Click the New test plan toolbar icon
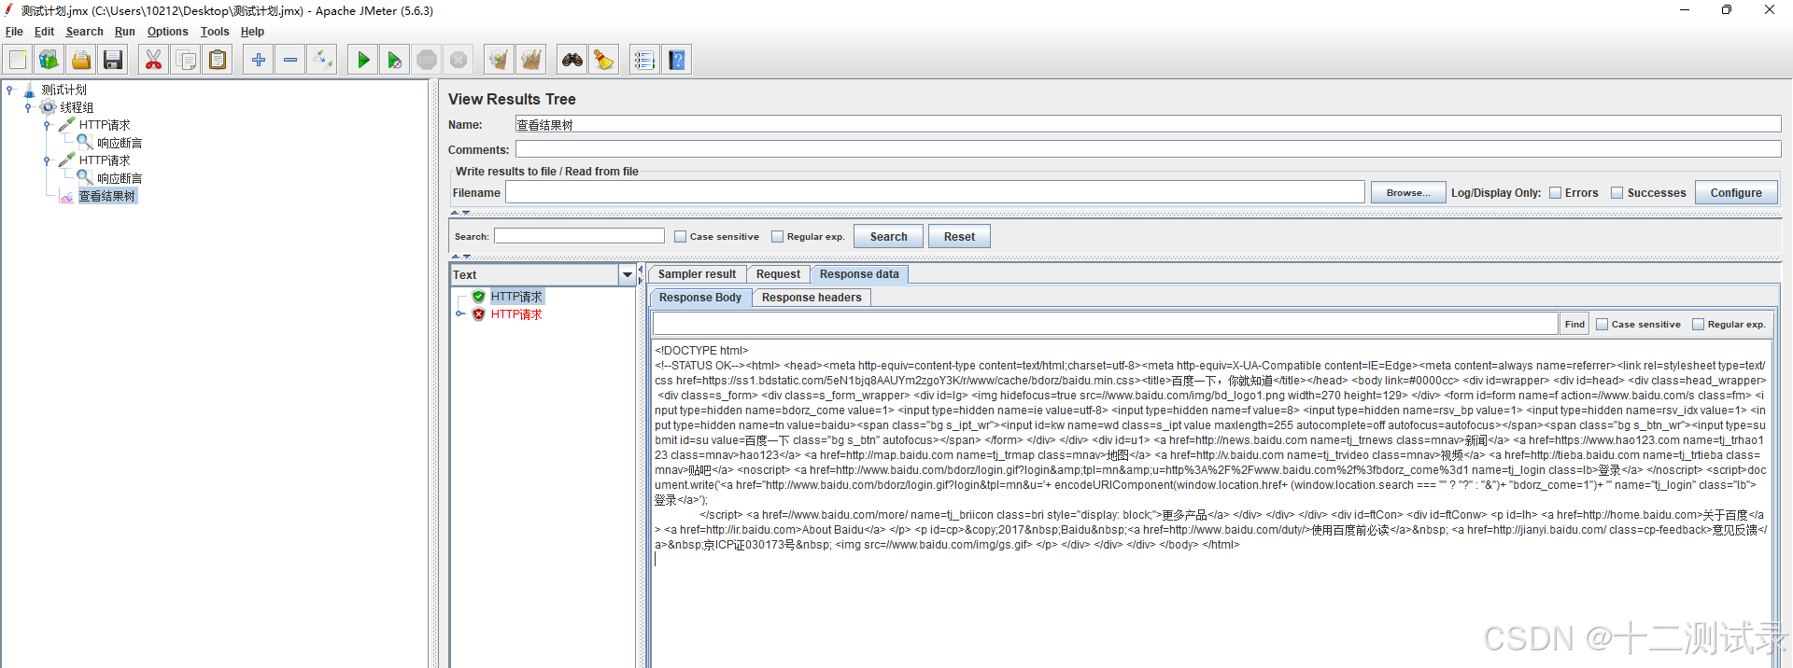 (x=18, y=60)
